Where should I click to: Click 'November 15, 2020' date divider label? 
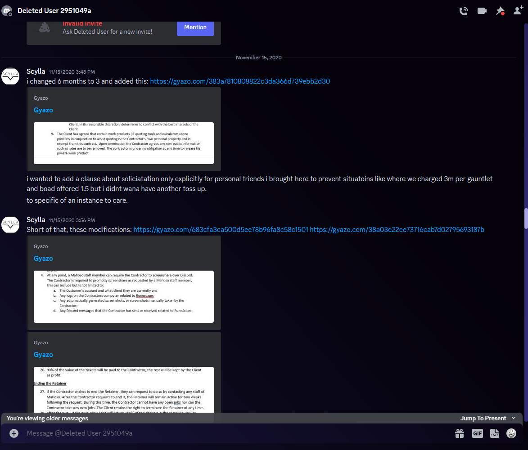tap(259, 58)
